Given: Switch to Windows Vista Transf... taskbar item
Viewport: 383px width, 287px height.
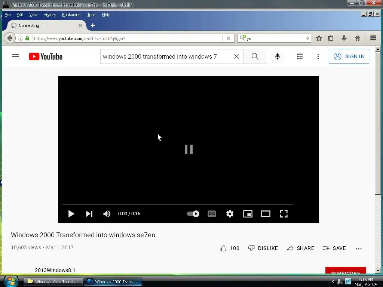Looking at the screenshot, I should tap(53, 282).
